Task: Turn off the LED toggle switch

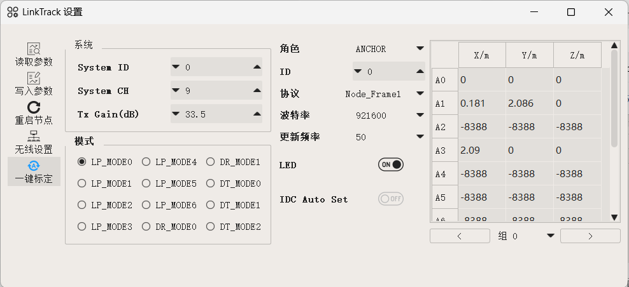Action: pyautogui.click(x=391, y=165)
